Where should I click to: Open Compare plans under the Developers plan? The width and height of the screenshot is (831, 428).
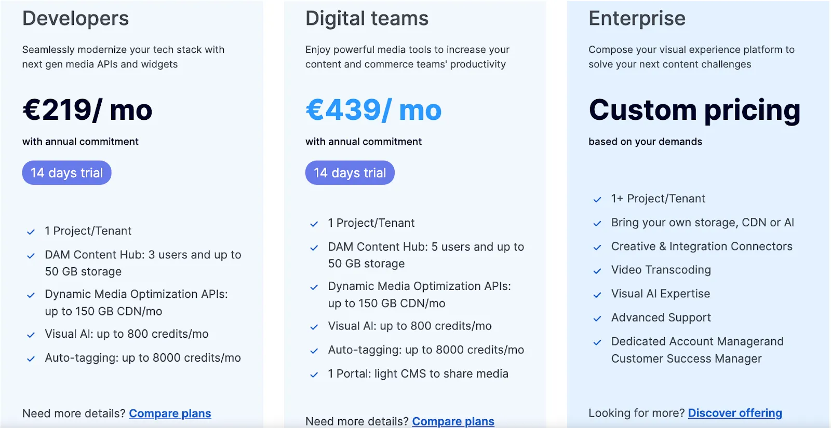(x=170, y=413)
